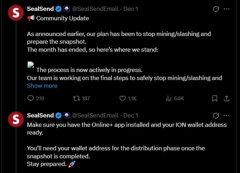Bookmark the Community Update post
Image resolution: width=240 pixels, height=173 pixels.
pyautogui.click(x=215, y=99)
